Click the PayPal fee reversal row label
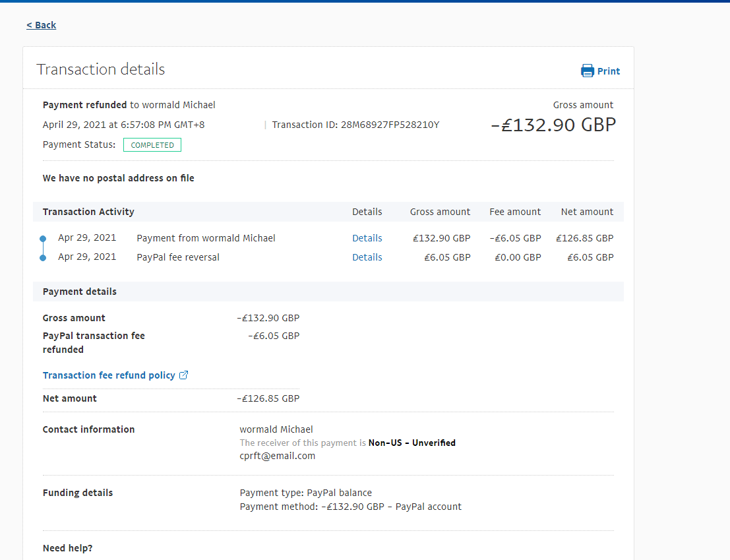The height and width of the screenshot is (560, 730). [x=178, y=257]
